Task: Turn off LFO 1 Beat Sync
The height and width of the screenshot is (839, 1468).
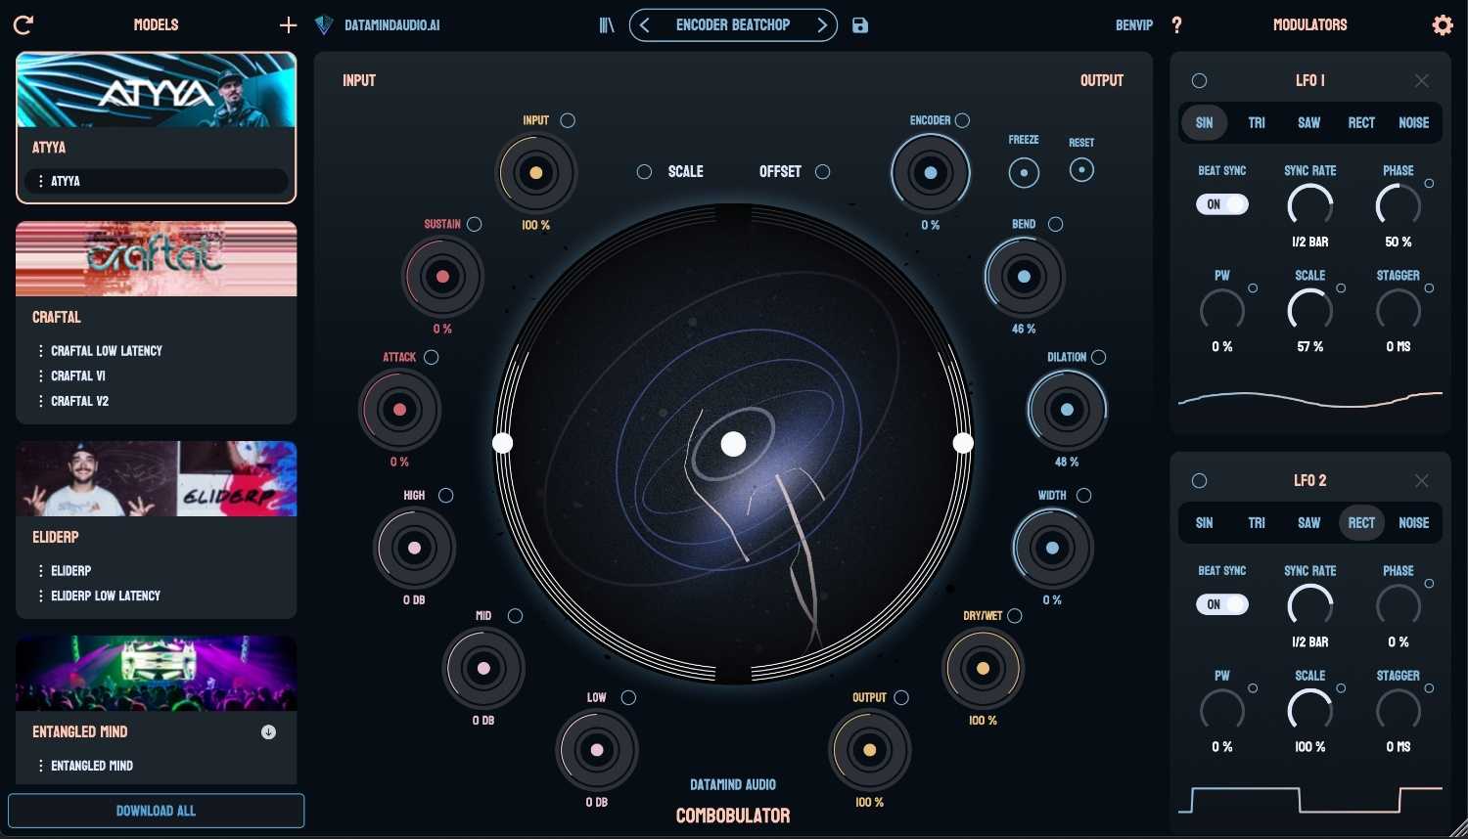Action: click(1222, 204)
